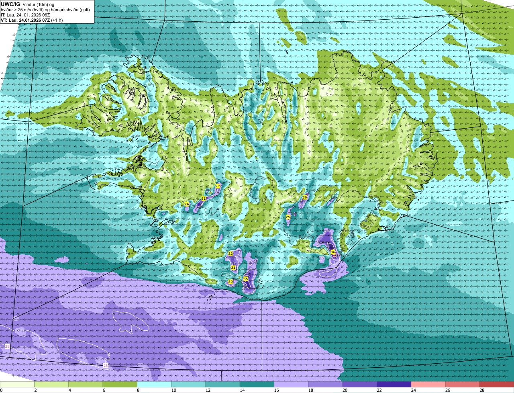
Task: Click the salmon 26–28 legend swatch
Action: point(463,385)
